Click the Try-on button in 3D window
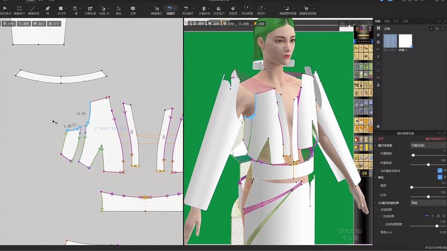The width and height of the screenshot is (447, 251). click(259, 24)
